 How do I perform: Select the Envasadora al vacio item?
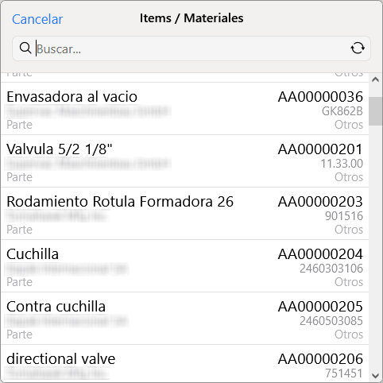coord(184,109)
